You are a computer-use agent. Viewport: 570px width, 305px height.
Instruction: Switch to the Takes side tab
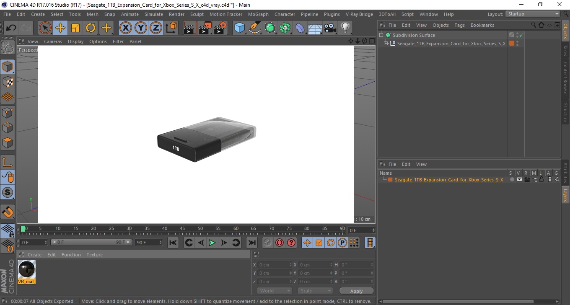click(x=565, y=50)
